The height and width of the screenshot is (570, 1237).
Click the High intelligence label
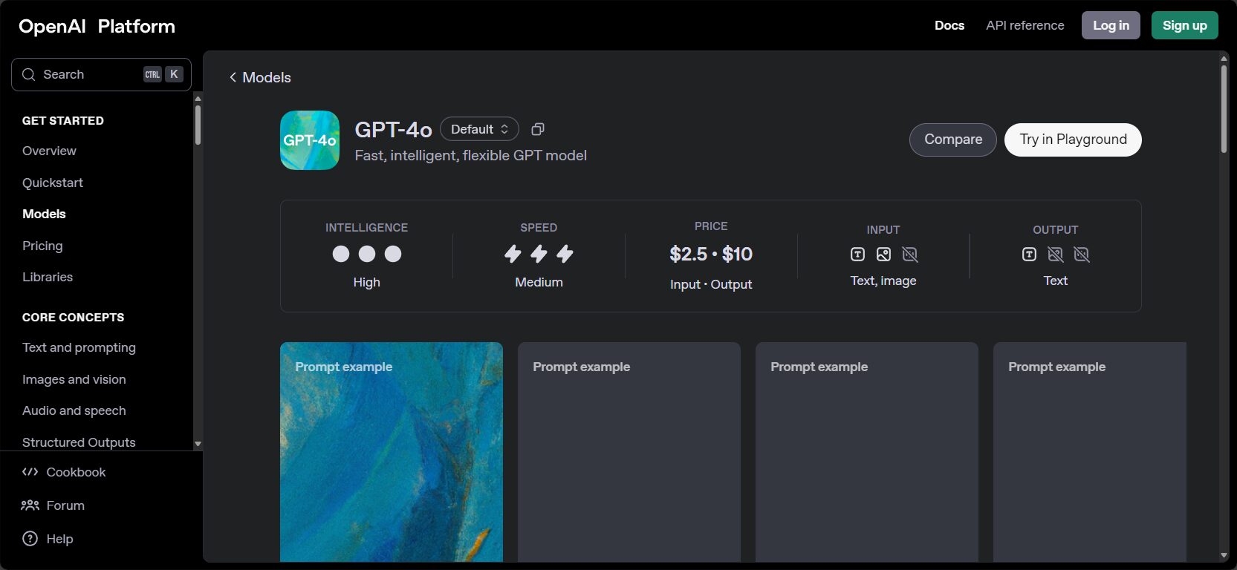366,282
